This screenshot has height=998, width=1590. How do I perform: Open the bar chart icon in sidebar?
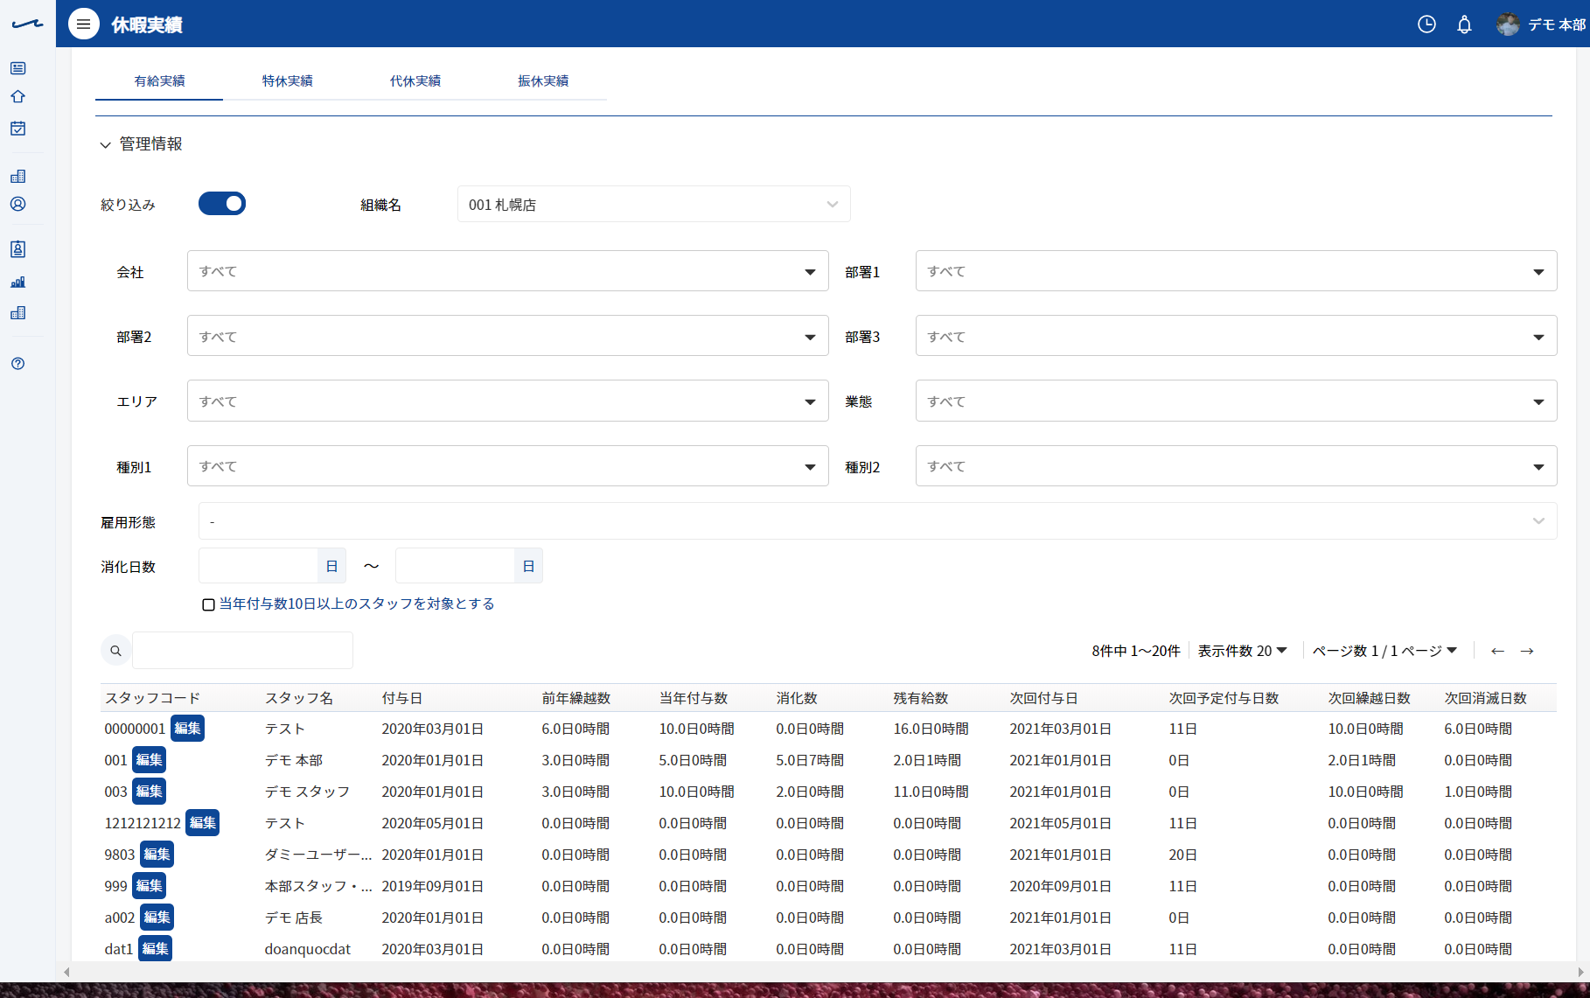pos(17,282)
